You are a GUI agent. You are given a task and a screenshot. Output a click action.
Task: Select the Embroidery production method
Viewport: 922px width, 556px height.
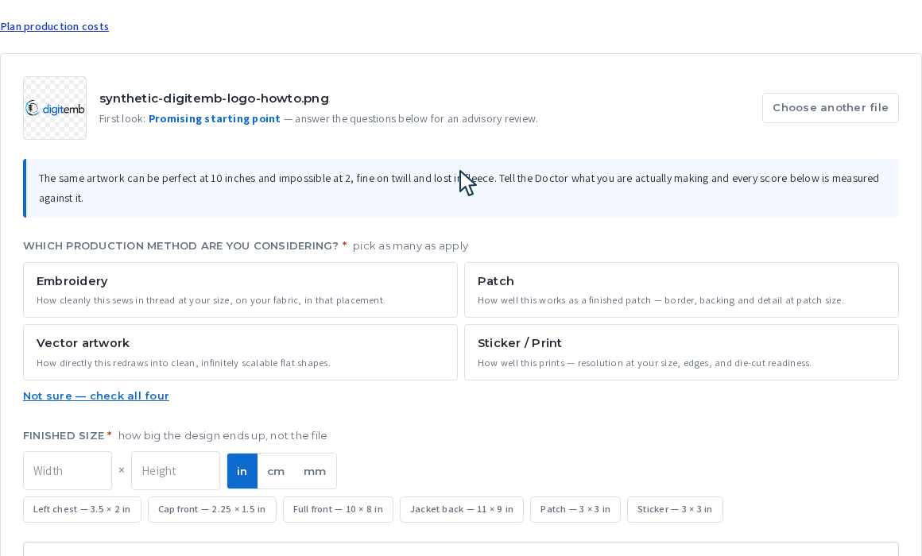pos(240,291)
